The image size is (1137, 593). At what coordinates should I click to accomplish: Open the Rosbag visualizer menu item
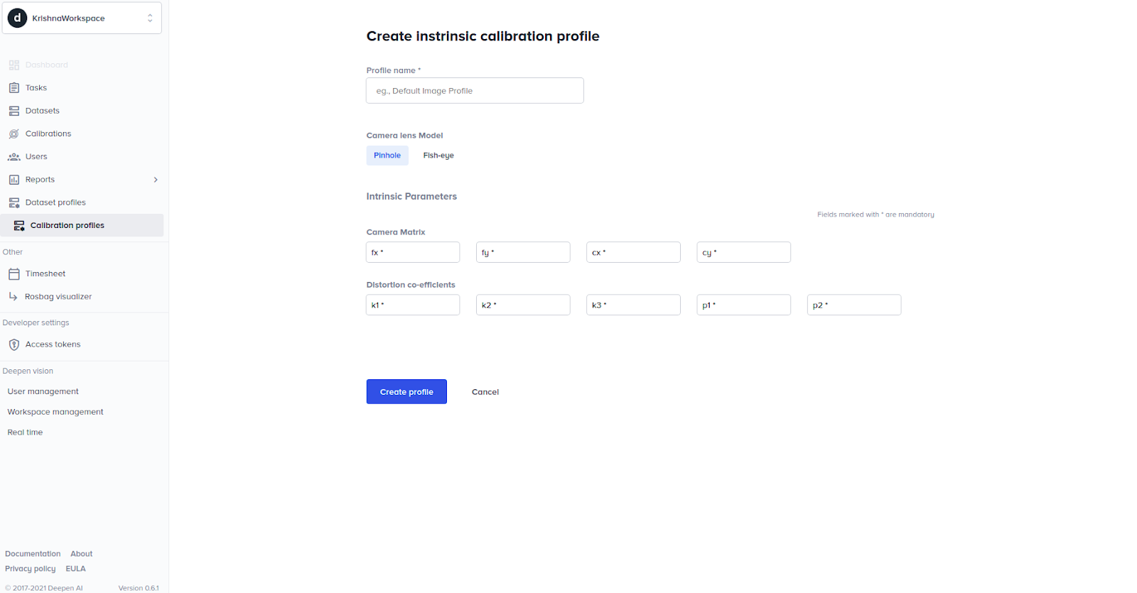click(x=58, y=297)
